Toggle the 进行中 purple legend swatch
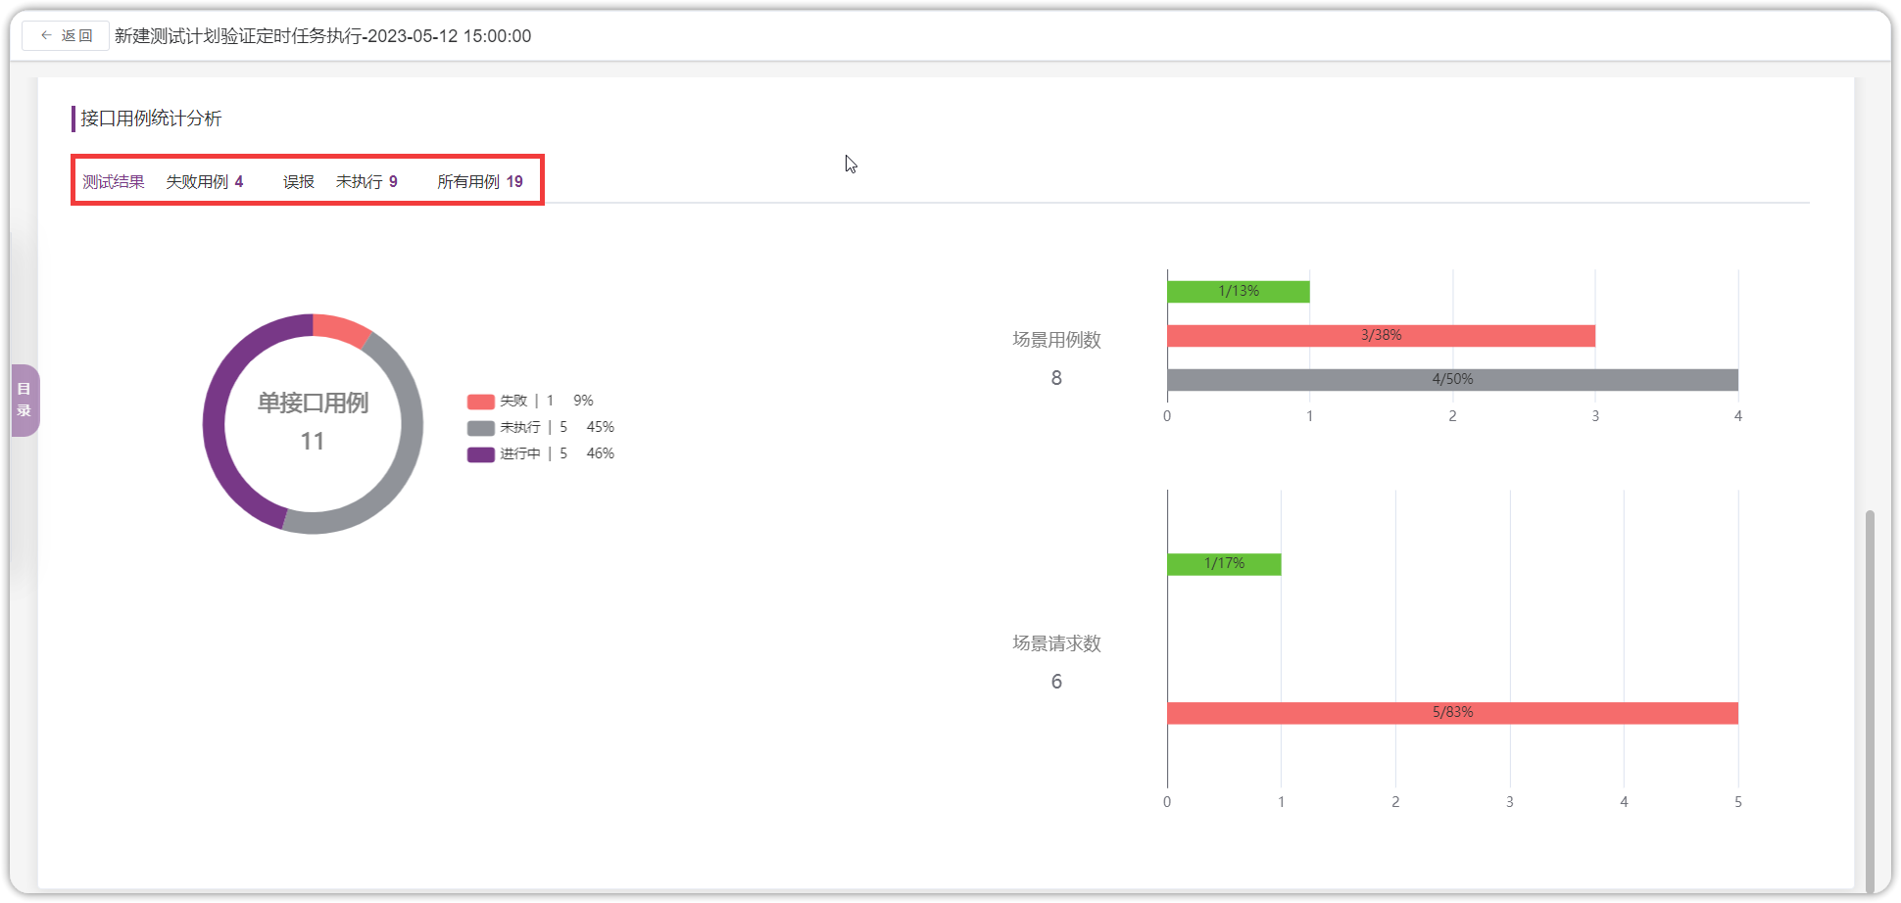The height and width of the screenshot is (903, 1901). [480, 453]
